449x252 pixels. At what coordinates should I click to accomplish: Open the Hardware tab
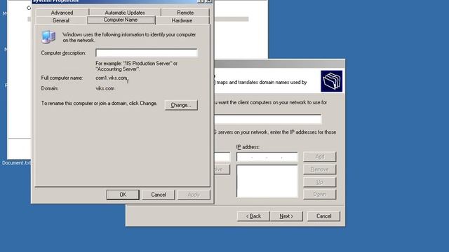[182, 20]
